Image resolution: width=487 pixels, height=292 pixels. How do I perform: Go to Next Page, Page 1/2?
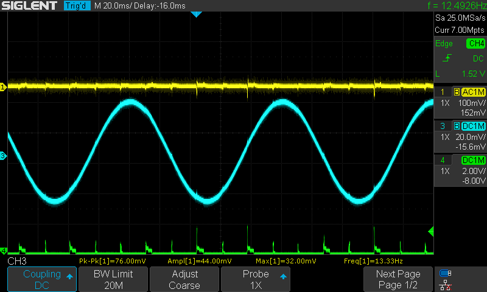(x=398, y=279)
